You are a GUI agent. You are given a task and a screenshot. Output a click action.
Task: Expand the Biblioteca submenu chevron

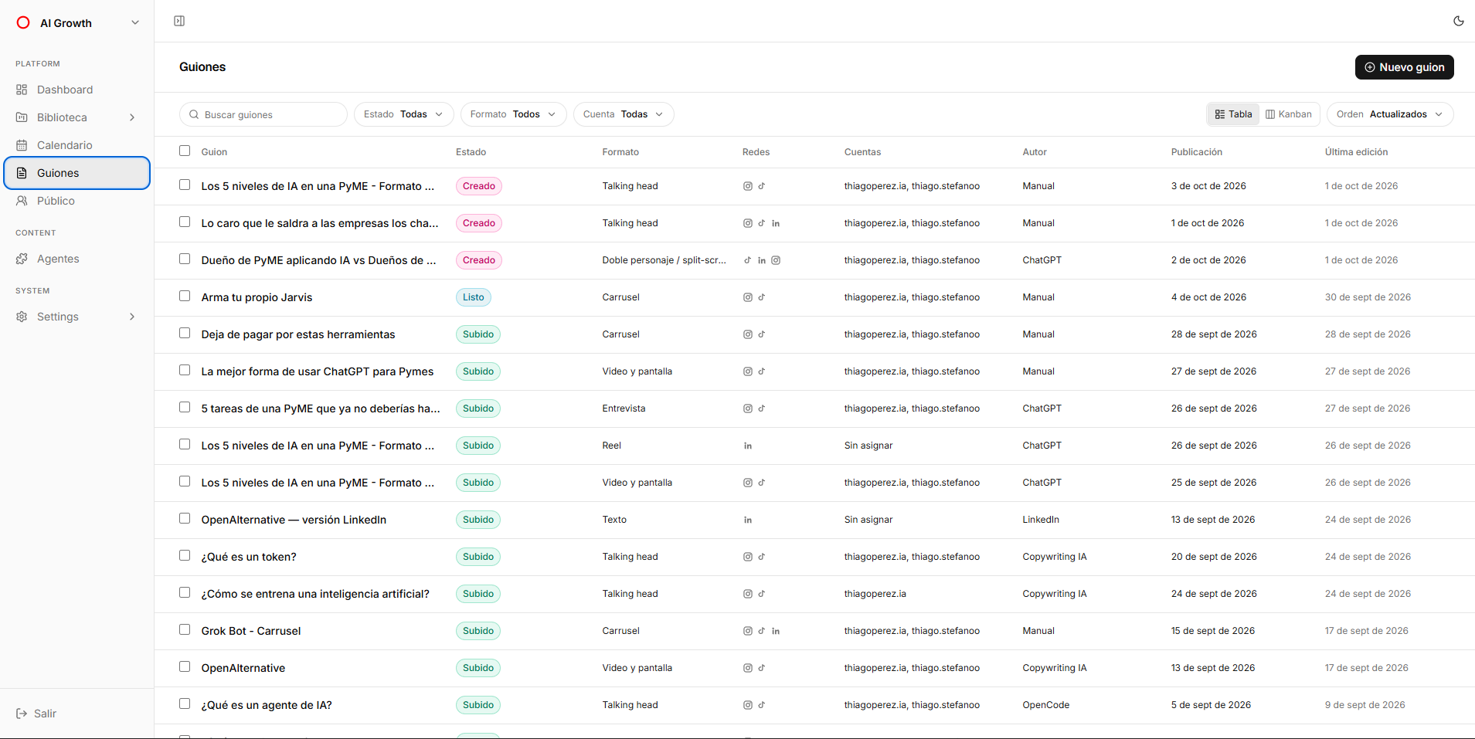(x=132, y=117)
